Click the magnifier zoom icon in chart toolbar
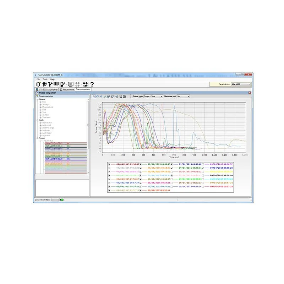284x284 pixels. coord(105,96)
